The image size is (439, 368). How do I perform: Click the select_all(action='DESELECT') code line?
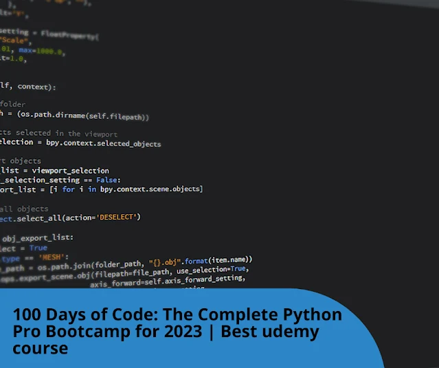tap(70, 218)
